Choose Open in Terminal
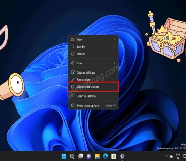 point(93,96)
